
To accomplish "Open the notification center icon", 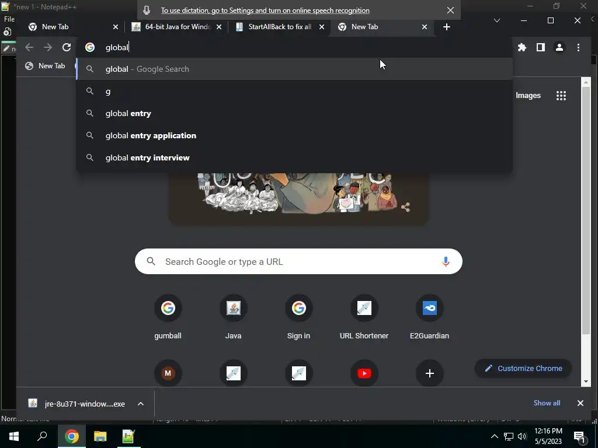I will (579, 436).
